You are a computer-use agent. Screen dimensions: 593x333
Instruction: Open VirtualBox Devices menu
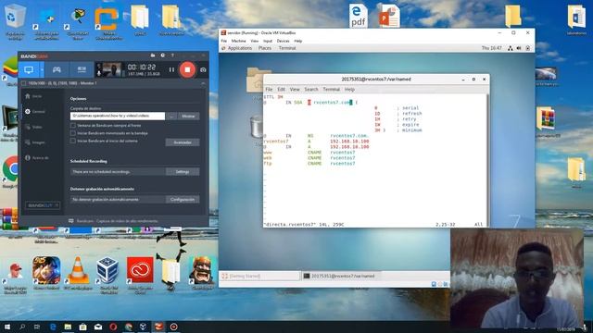[283, 41]
